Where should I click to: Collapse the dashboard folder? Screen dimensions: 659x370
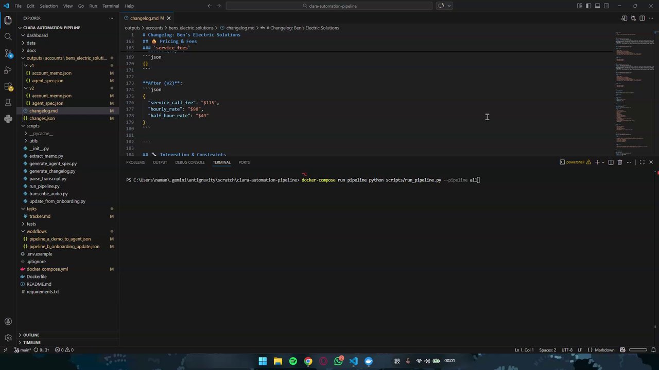[68, 35]
